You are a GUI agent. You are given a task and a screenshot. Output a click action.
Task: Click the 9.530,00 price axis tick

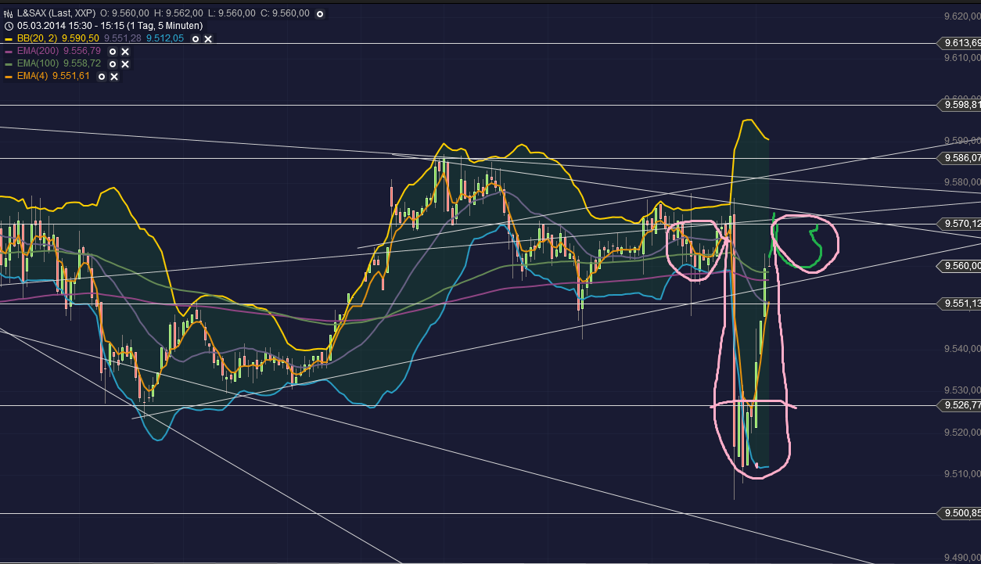[962, 390]
